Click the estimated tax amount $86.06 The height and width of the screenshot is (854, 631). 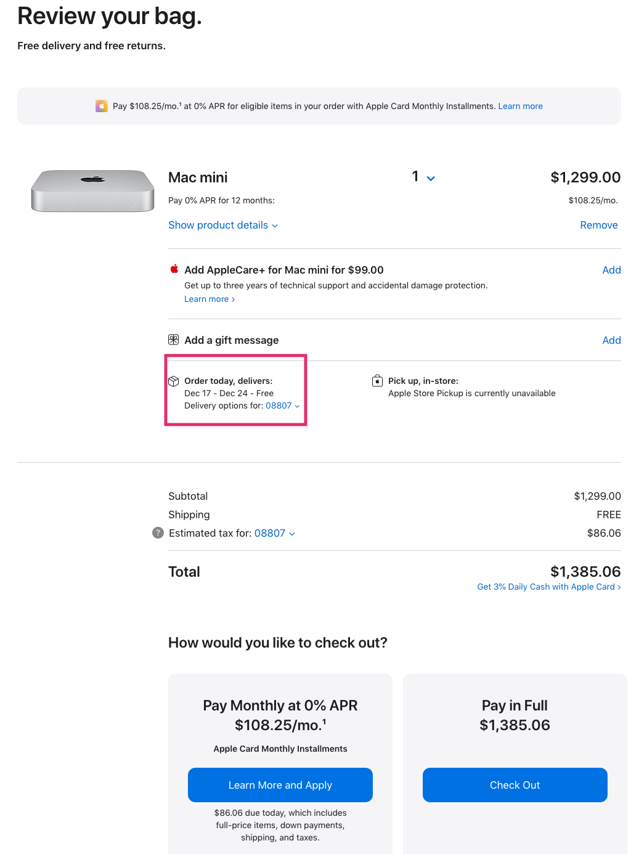click(x=604, y=534)
